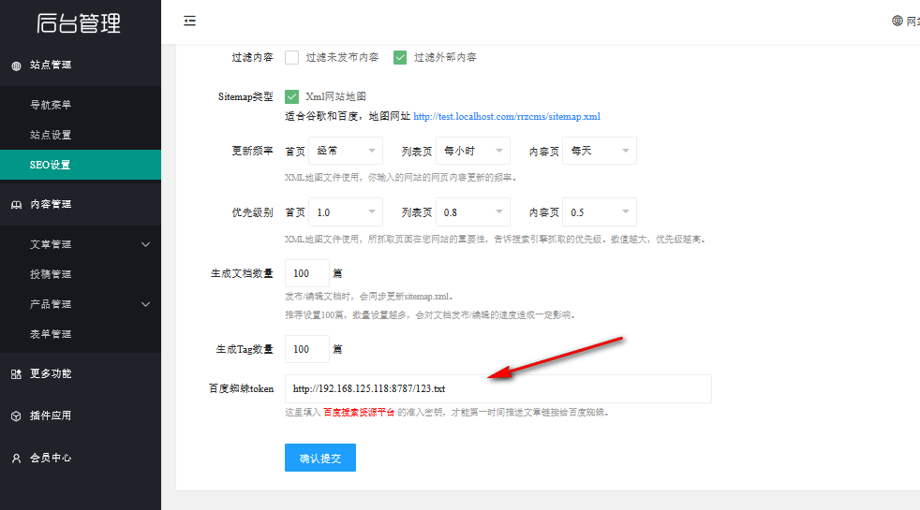
Task: Click the 优先级别 field label
Action: [x=252, y=212]
